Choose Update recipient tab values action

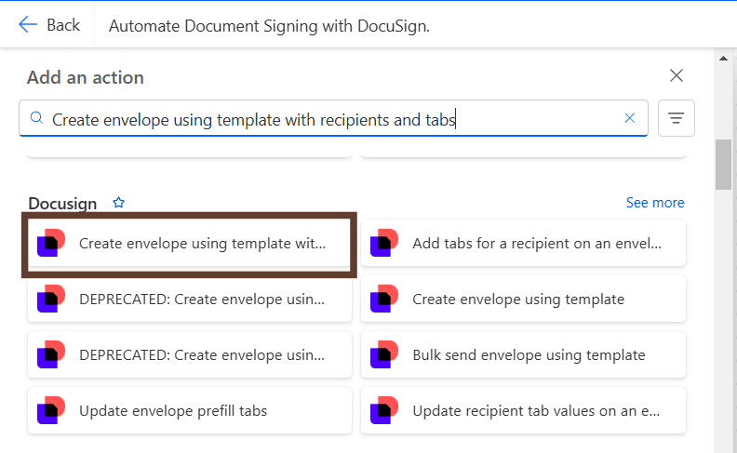pos(536,410)
